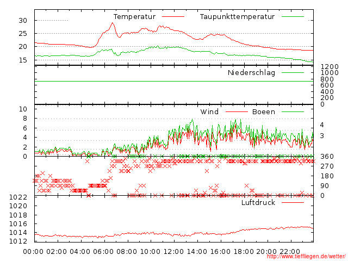Click the Taupunkttemperatur legend label
The image size is (348, 261).
(237, 17)
